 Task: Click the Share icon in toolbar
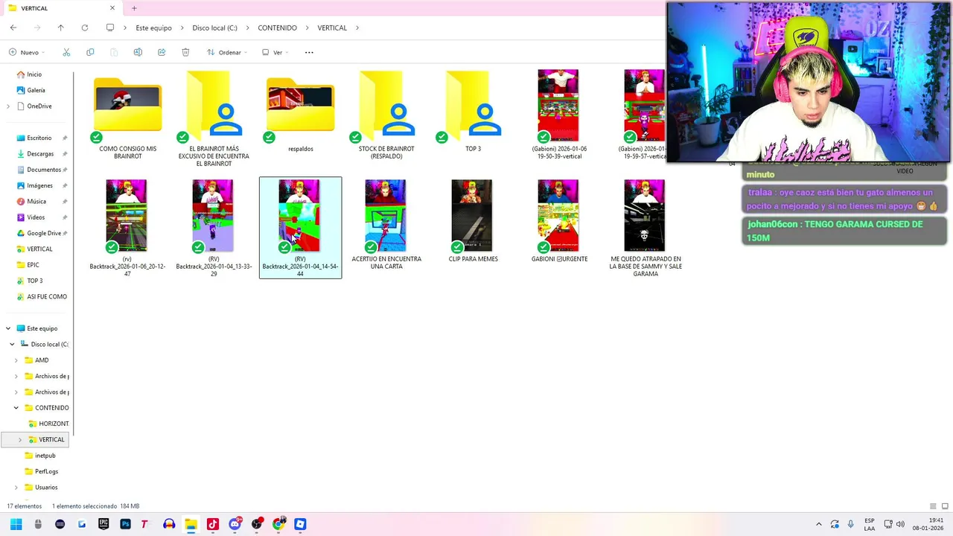tap(162, 52)
